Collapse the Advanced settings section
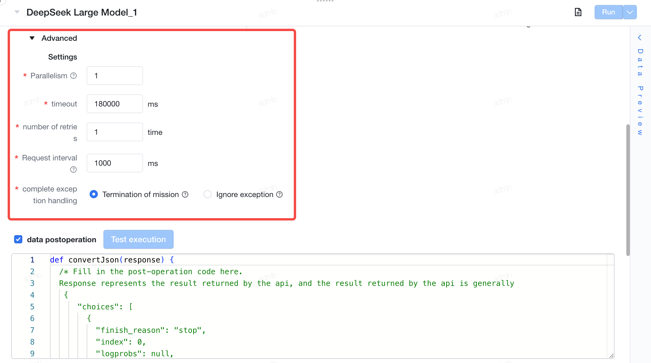The height and width of the screenshot is (363, 651). [x=32, y=38]
